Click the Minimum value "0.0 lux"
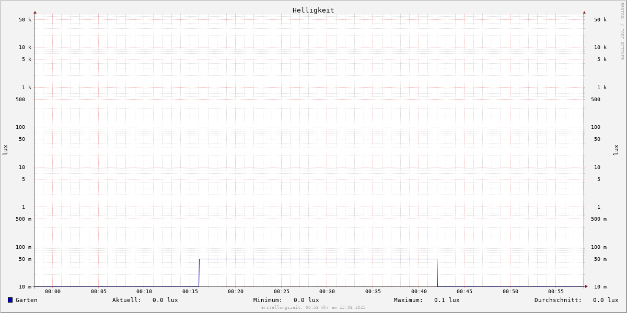Screen dimensions: 627x313 click(x=306, y=300)
